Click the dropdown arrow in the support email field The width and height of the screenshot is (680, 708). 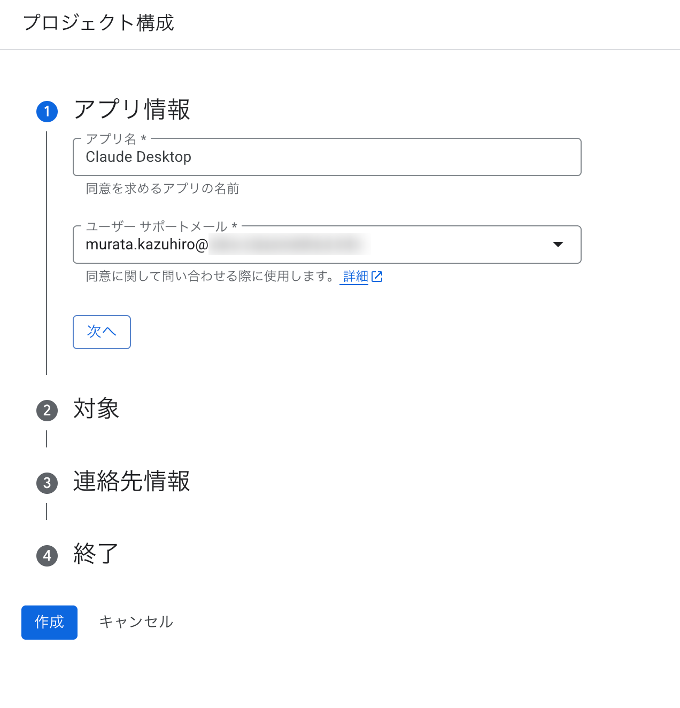tap(558, 245)
